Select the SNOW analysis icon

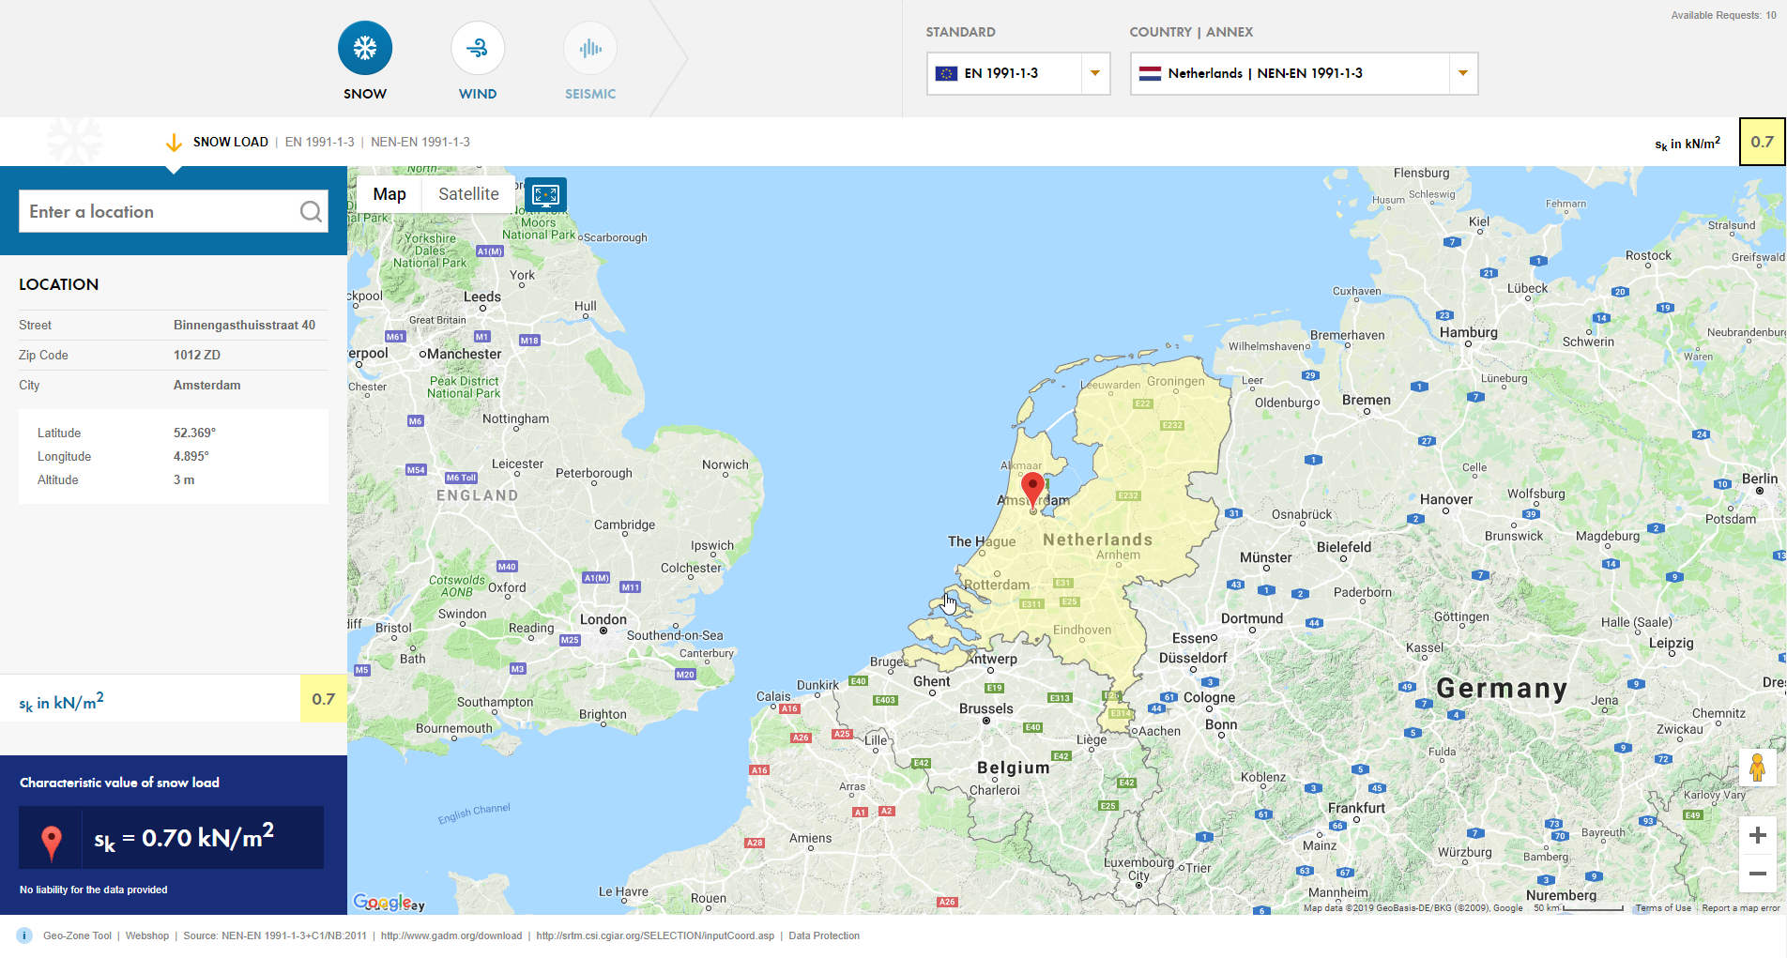point(364,47)
